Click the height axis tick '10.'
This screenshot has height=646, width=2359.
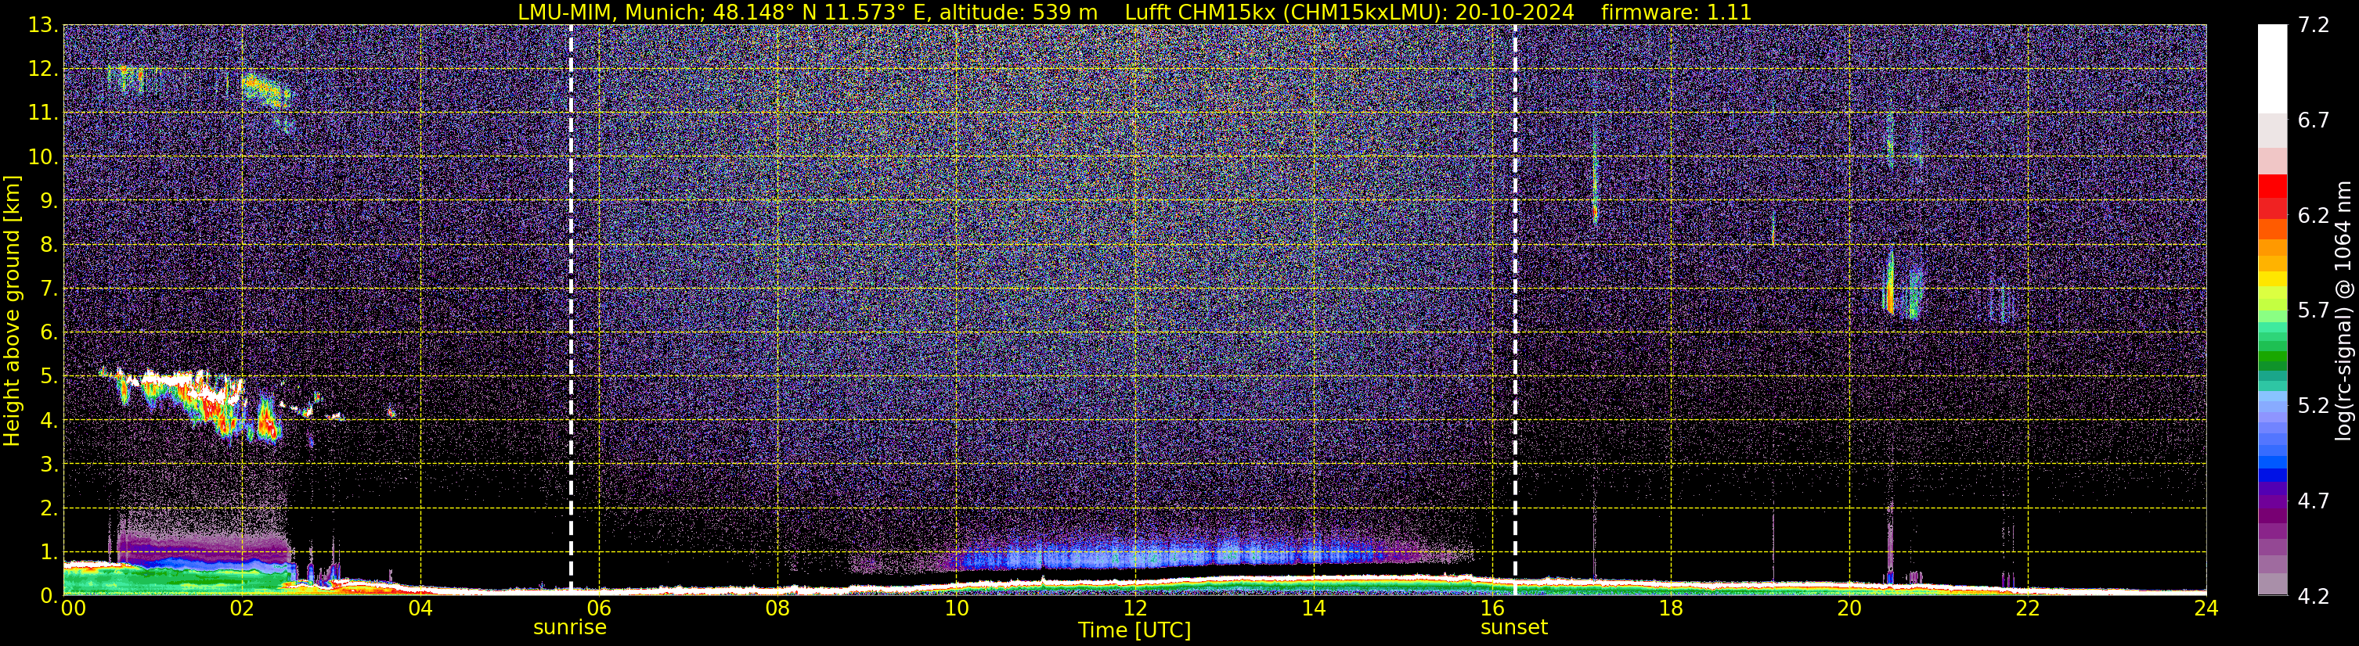(42, 156)
